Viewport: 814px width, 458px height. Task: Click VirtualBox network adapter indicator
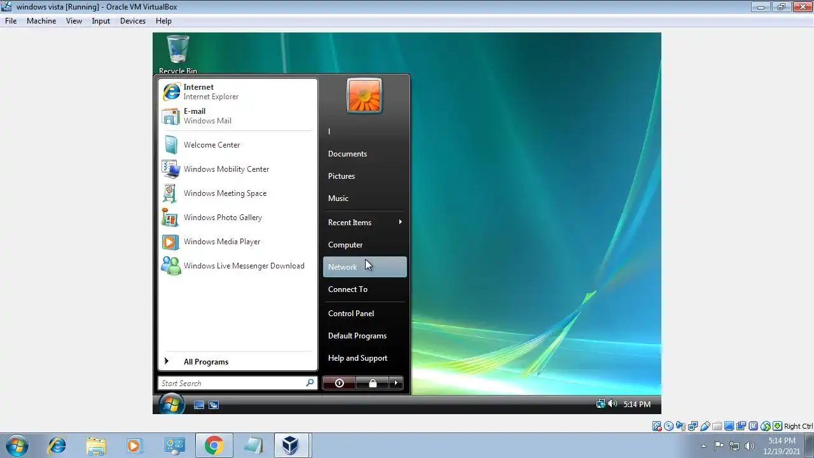(693, 426)
